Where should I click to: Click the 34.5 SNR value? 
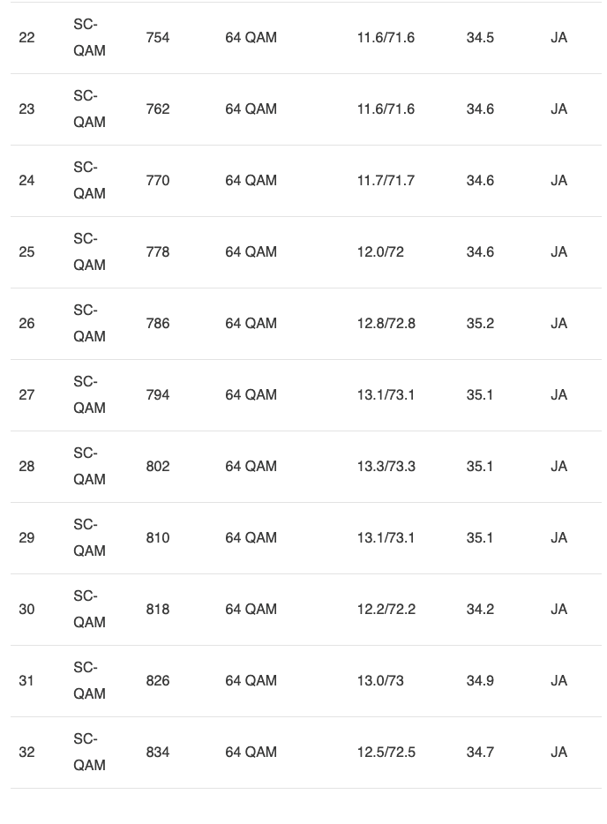tap(480, 38)
